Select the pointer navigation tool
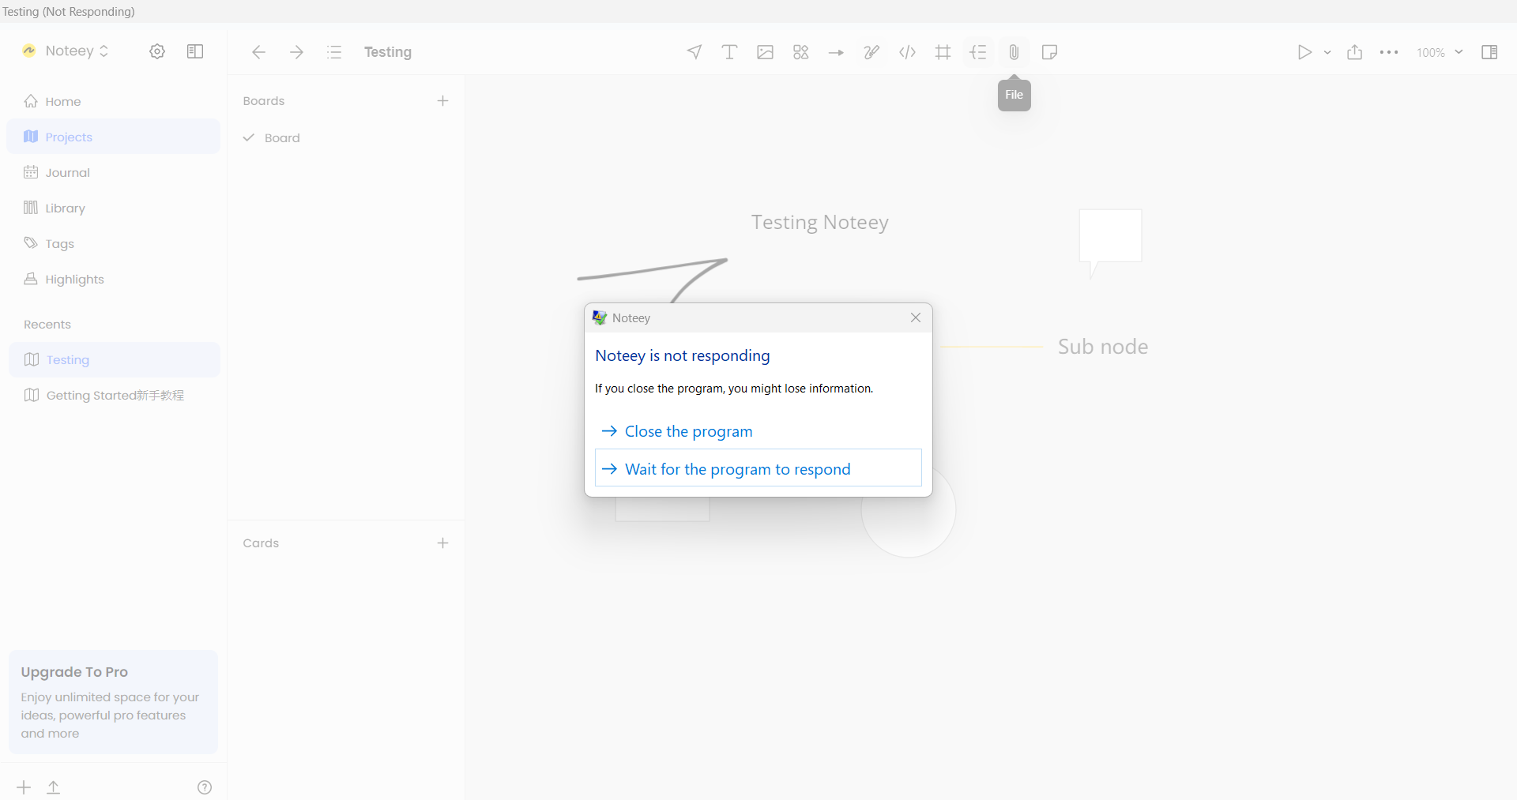This screenshot has height=800, width=1517. coord(695,52)
